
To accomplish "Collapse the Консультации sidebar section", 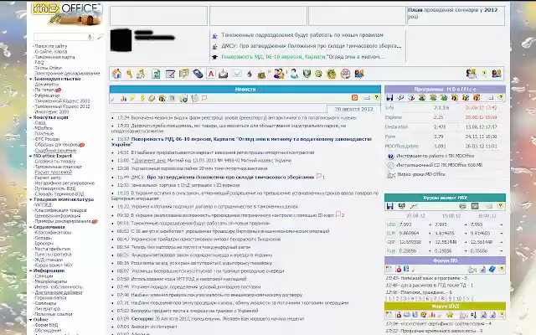I will [31, 117].
